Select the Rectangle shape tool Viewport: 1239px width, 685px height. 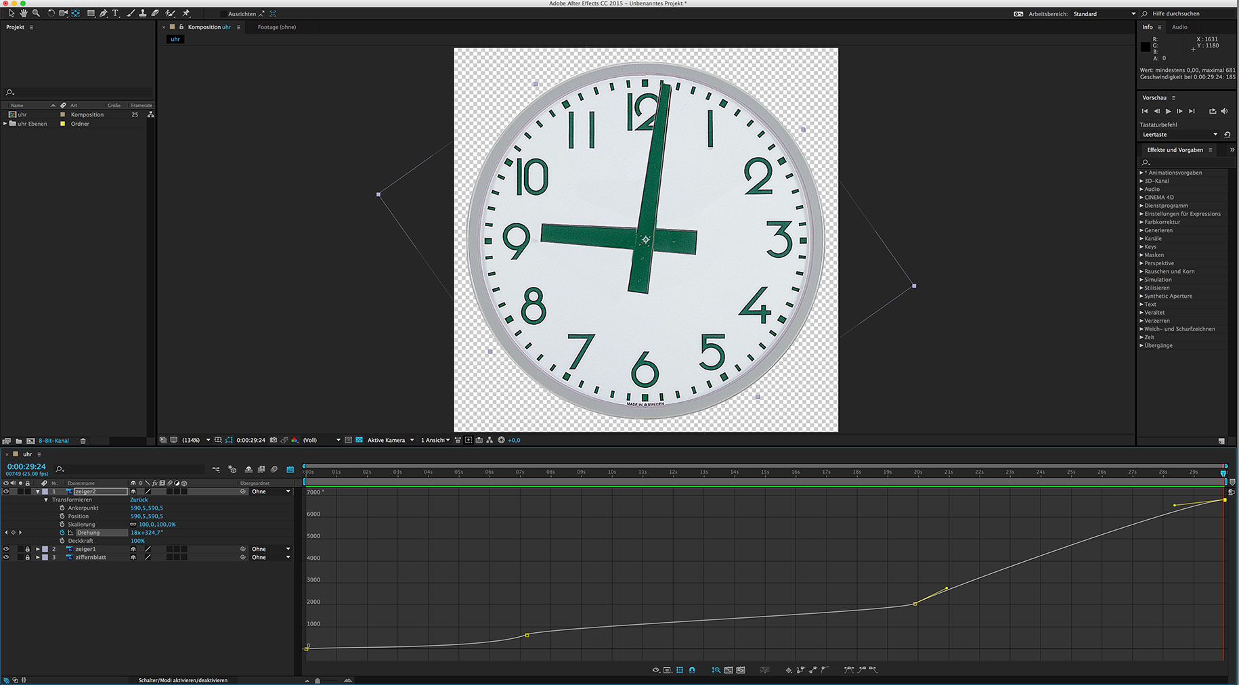coord(91,14)
